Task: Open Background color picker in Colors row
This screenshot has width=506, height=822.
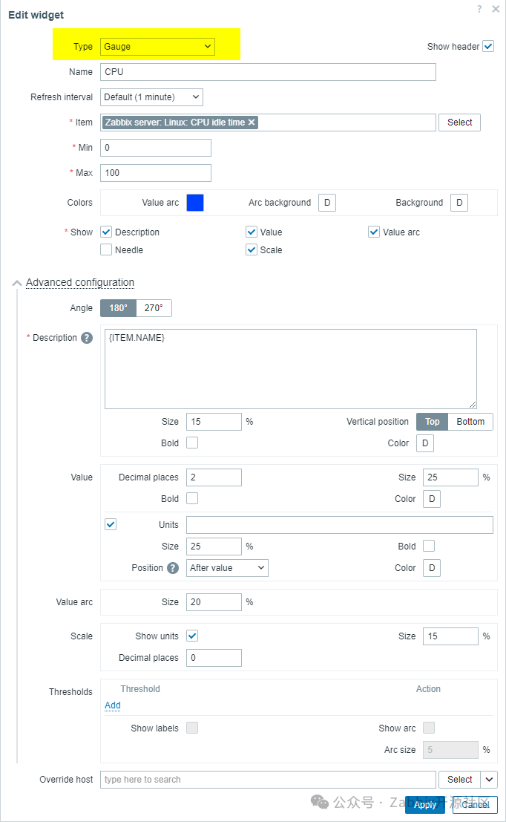Action: pyautogui.click(x=459, y=203)
